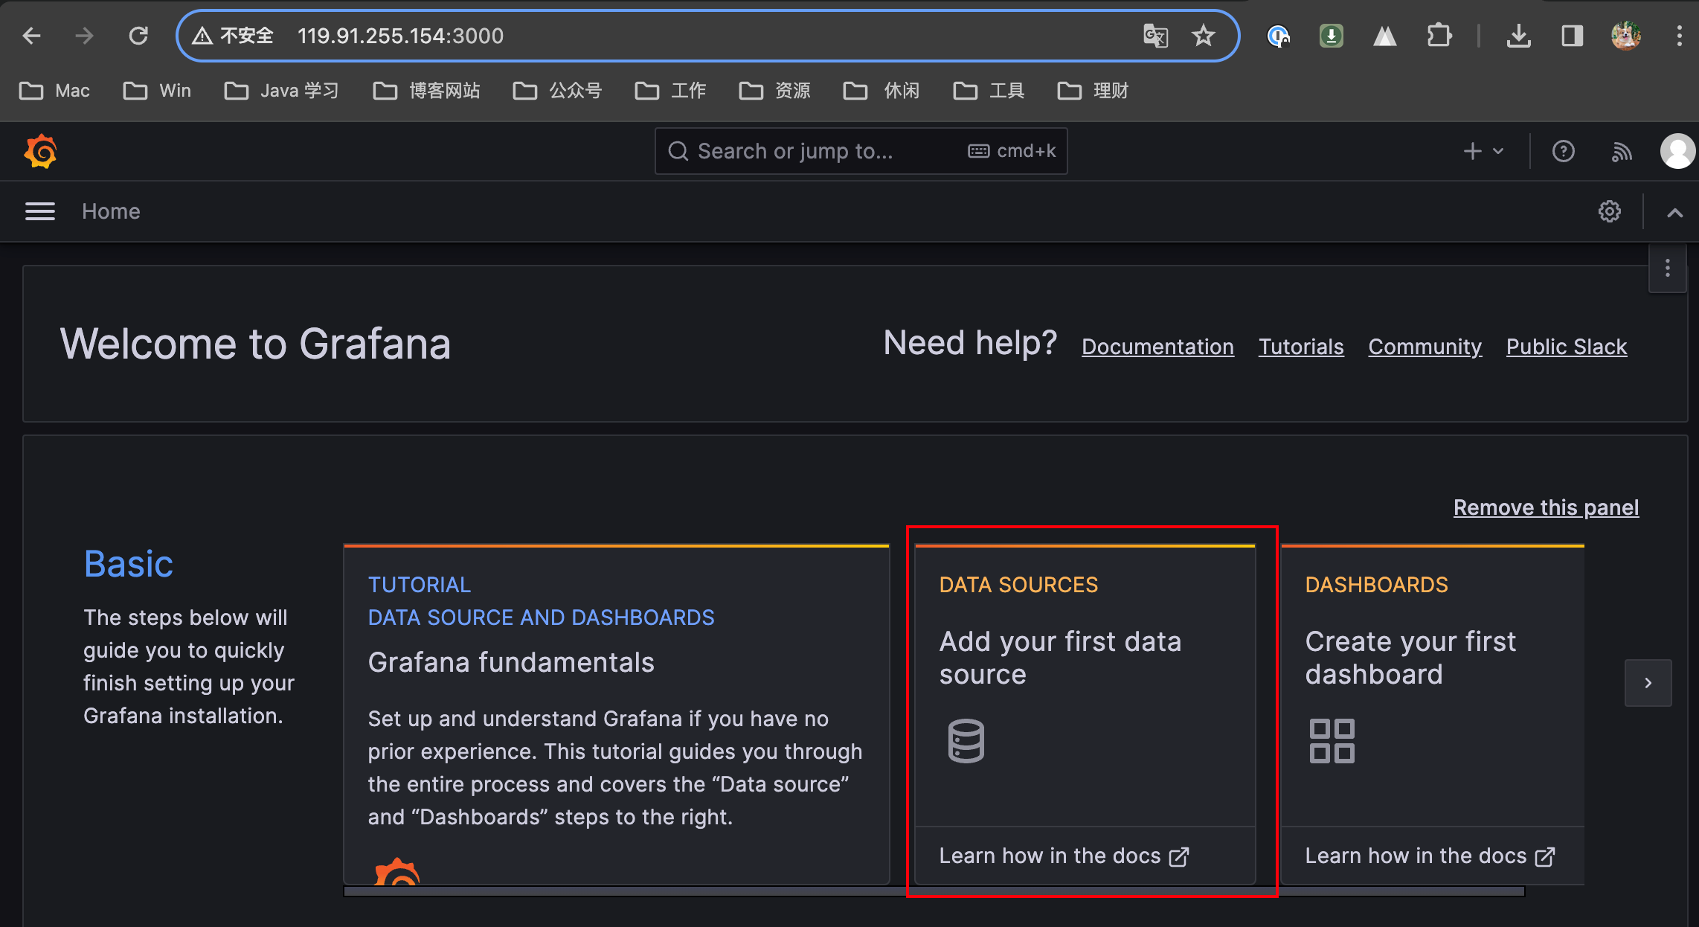Image resolution: width=1699 pixels, height=927 pixels.
Task: Click the green download extension icon
Action: coord(1332,36)
